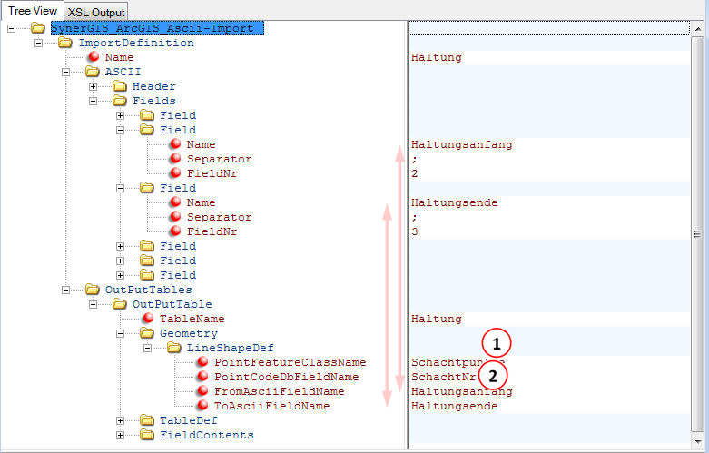Collapse the ImportDefinition node
This screenshot has height=453, width=709.
(x=38, y=43)
